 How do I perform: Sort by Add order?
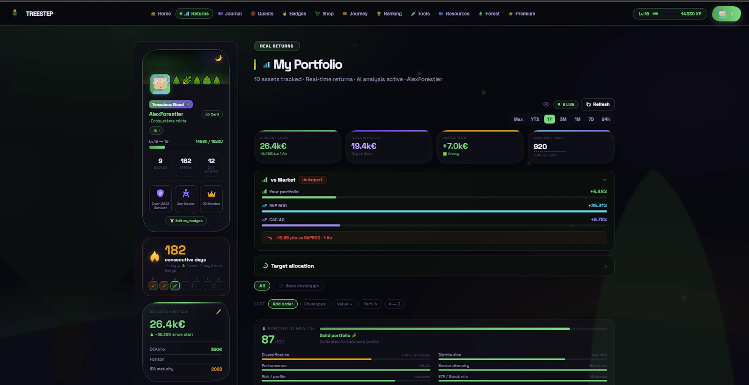coord(283,304)
